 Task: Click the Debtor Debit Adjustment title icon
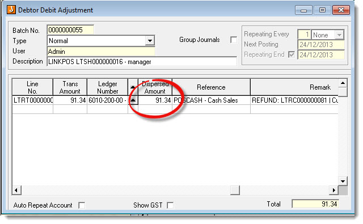click(11, 10)
